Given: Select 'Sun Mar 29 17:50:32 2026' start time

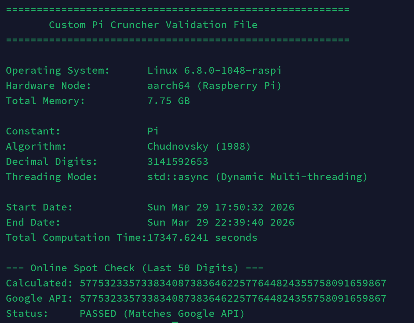Looking at the screenshot, I should [x=221, y=207].
